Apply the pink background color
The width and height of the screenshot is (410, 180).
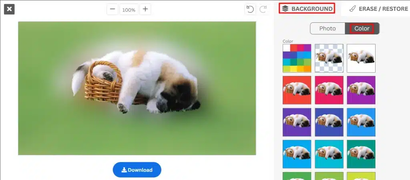click(x=329, y=90)
